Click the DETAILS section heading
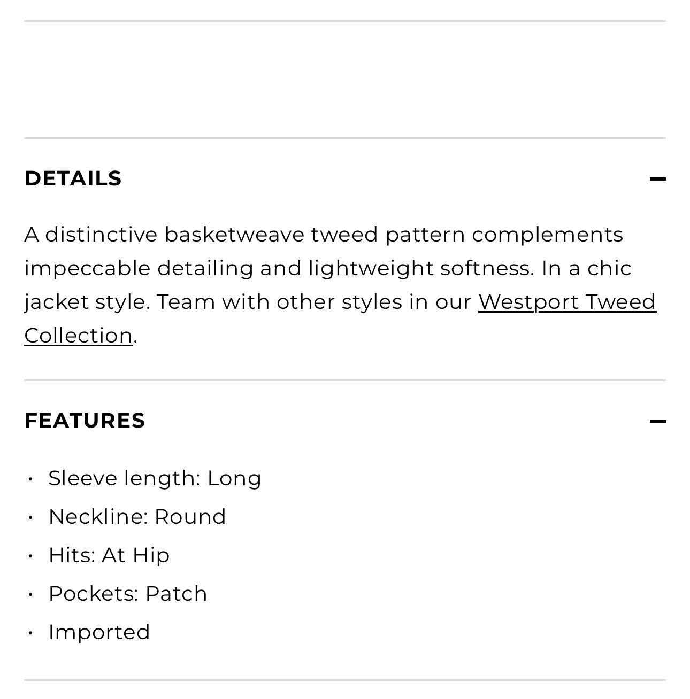 click(73, 178)
